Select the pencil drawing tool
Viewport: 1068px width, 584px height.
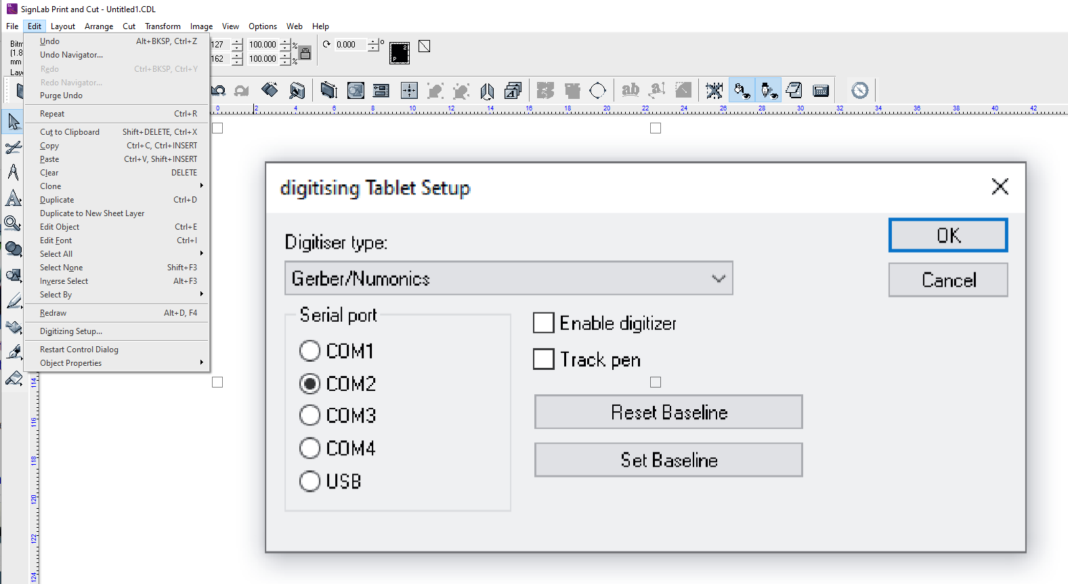click(x=14, y=301)
